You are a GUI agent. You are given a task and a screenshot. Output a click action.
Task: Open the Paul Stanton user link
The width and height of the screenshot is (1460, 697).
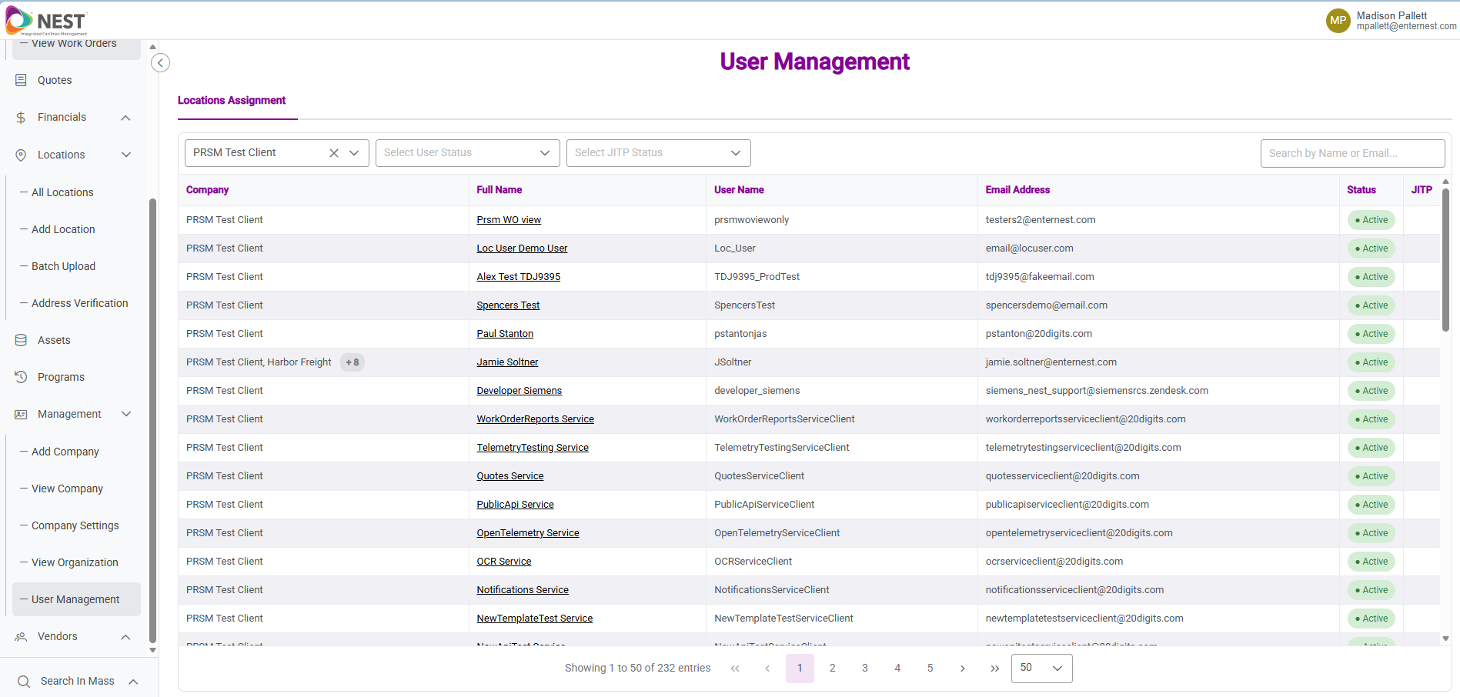[x=505, y=334]
